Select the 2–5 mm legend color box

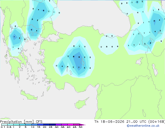coord(22,125)
